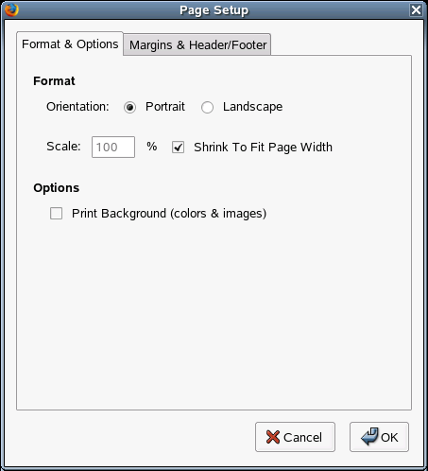Enable the Print Background checkbox

pos(56,214)
